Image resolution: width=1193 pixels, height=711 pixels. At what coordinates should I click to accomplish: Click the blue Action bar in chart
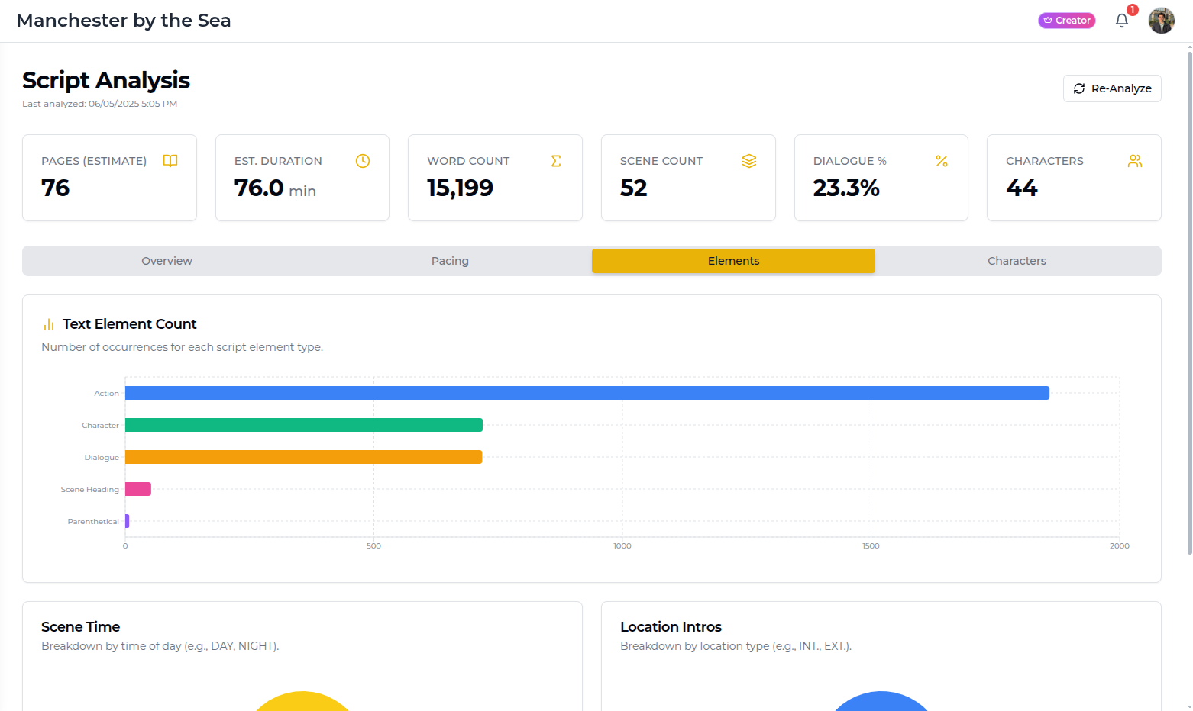[587, 393]
